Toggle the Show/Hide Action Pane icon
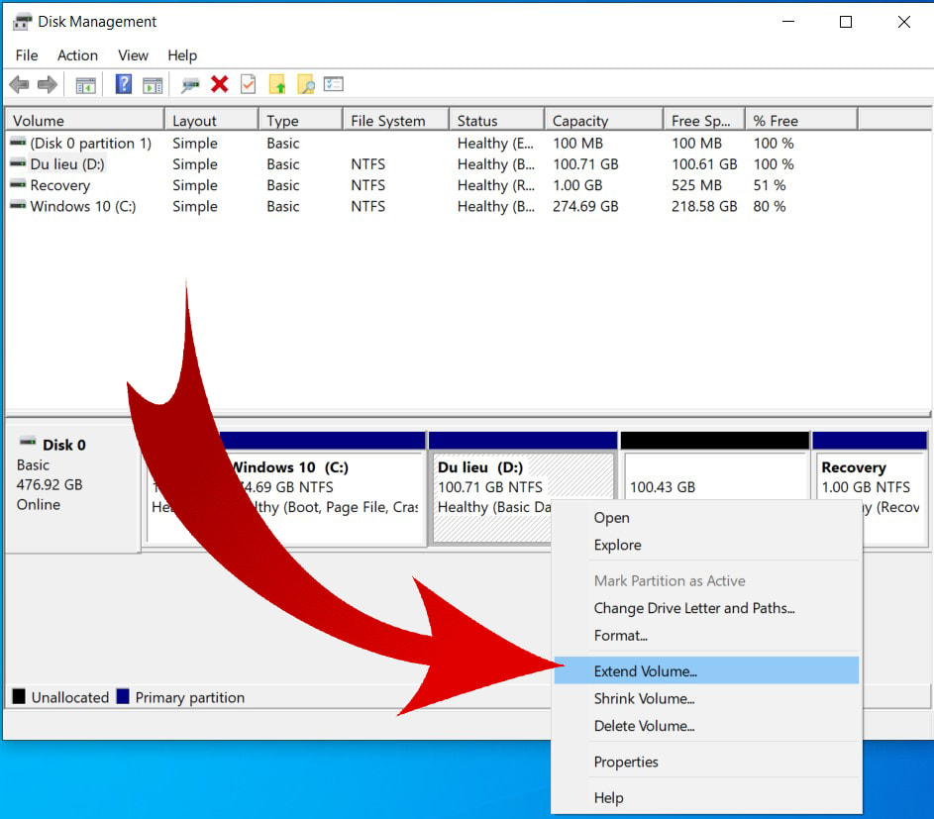Viewport: 934px width, 819px height. coord(152,84)
